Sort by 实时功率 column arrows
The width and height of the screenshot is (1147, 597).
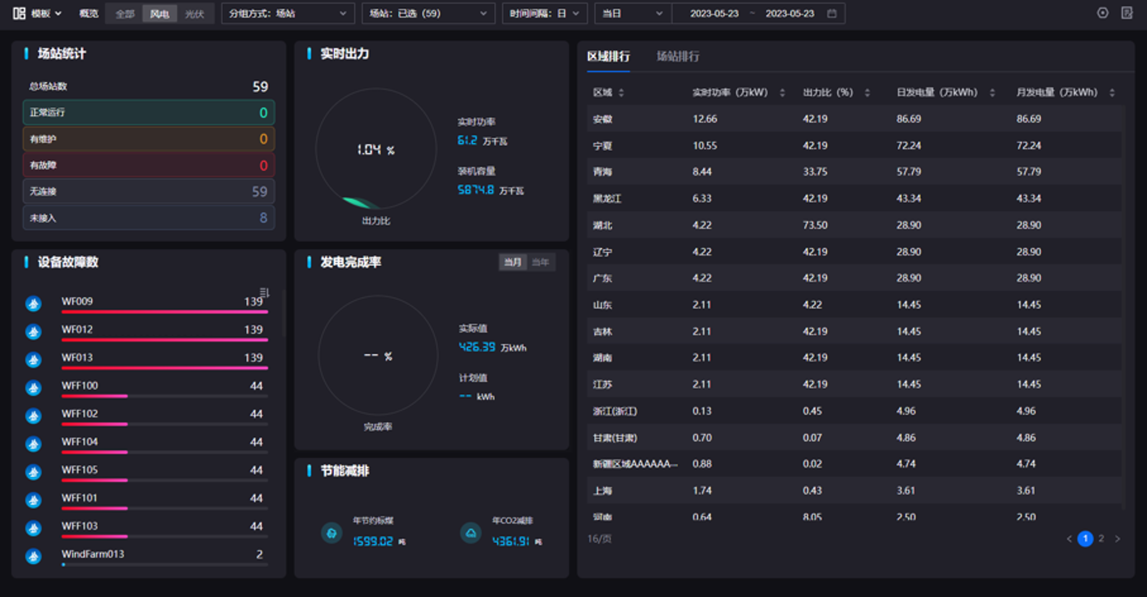782,93
